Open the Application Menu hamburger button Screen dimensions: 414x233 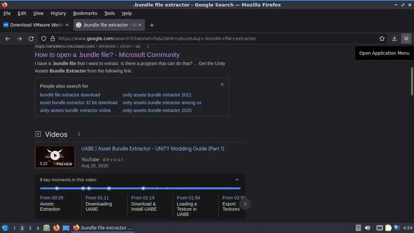point(406,39)
